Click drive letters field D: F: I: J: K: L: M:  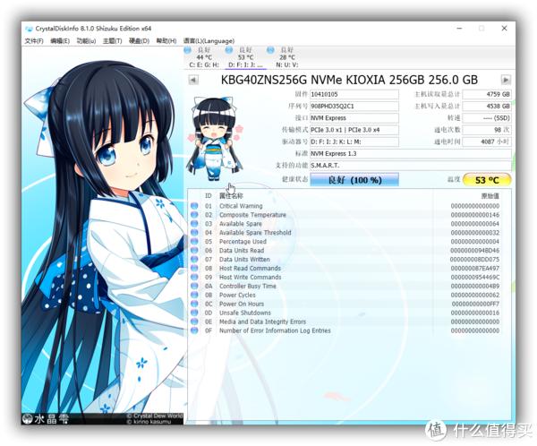pyautogui.click(x=354, y=142)
